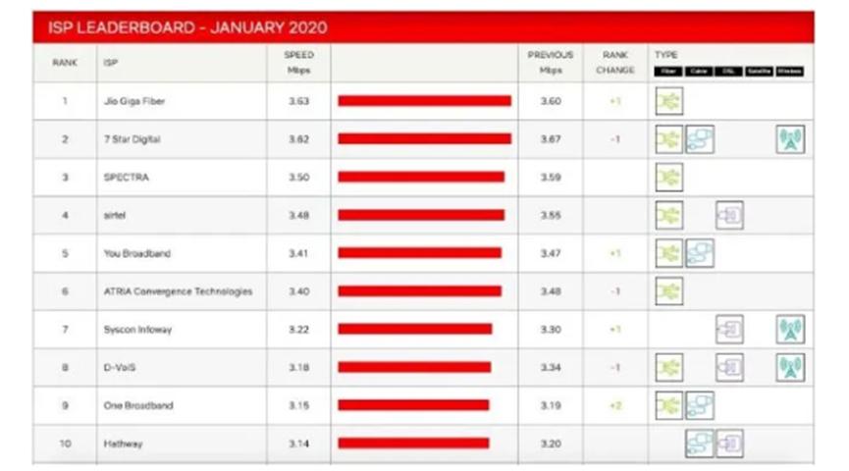This screenshot has width=849, height=471.
Task: Click the DSL legend label under TYPE
Action: point(728,72)
